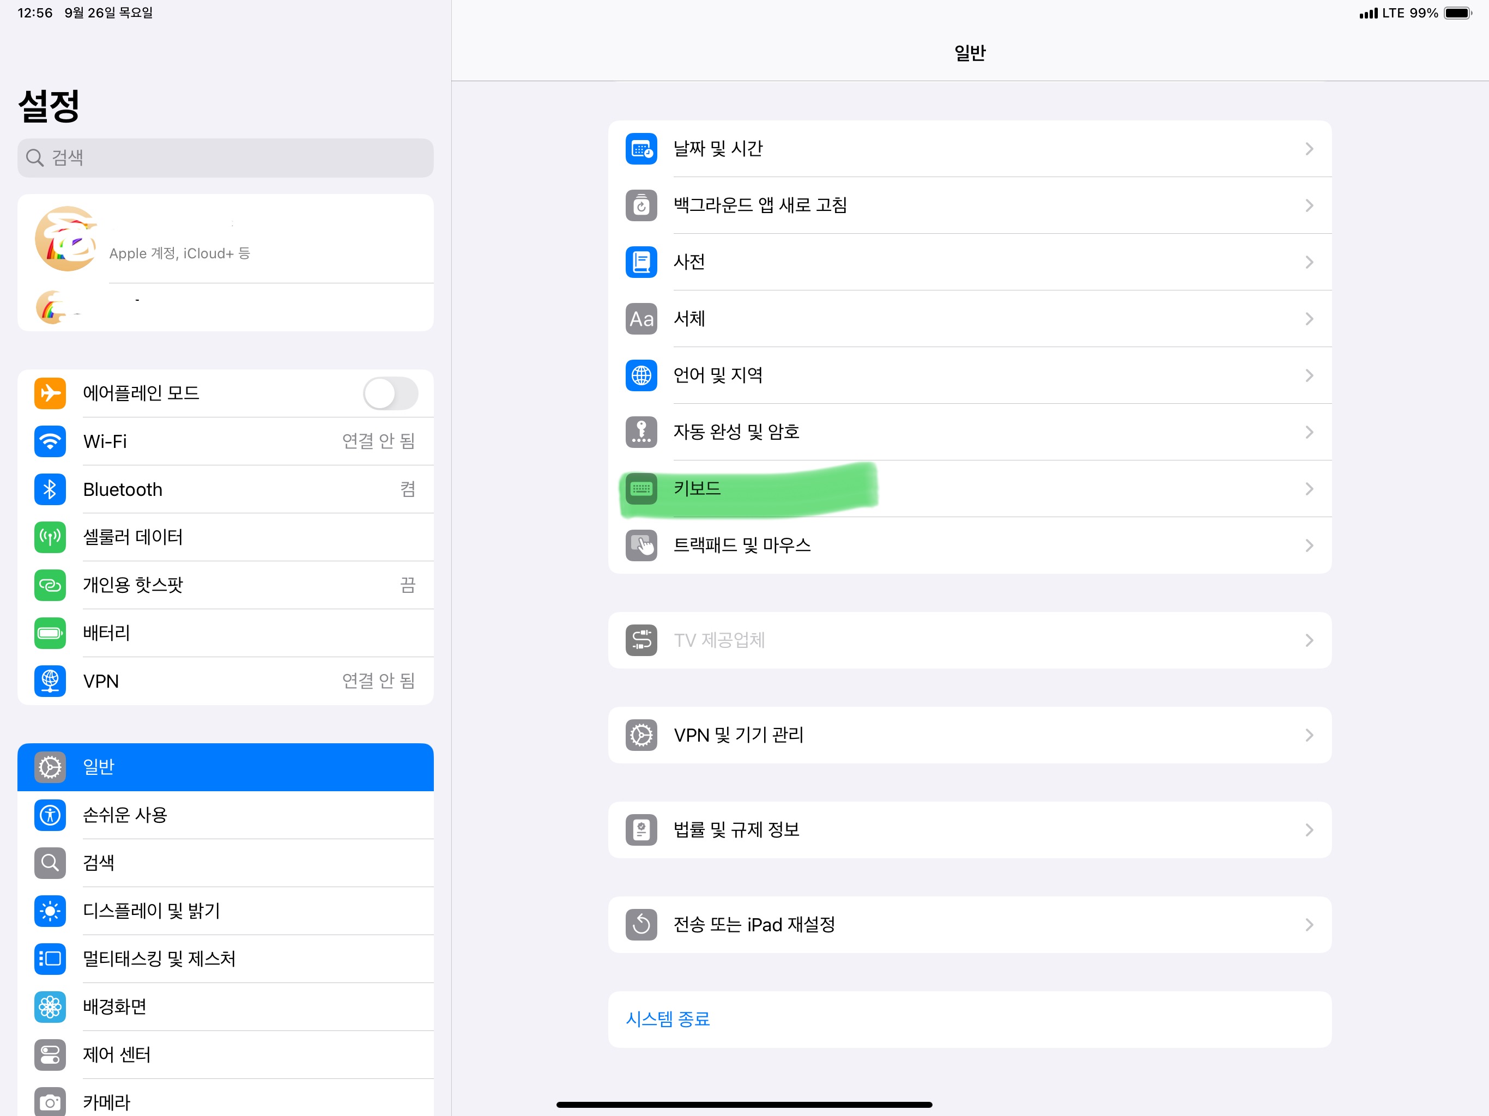Tap the document icon for 법률 및 규제 정보
1489x1116 pixels.
pyautogui.click(x=641, y=830)
